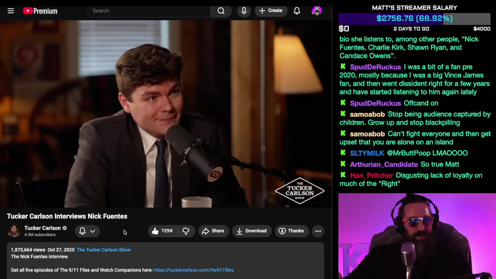
Task: Click the streamer webcam overlay
Action: (417, 236)
